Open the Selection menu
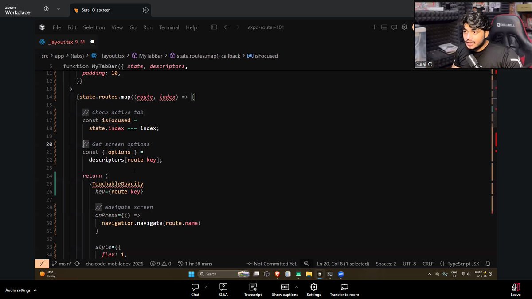The height and width of the screenshot is (299, 532). pos(94,27)
